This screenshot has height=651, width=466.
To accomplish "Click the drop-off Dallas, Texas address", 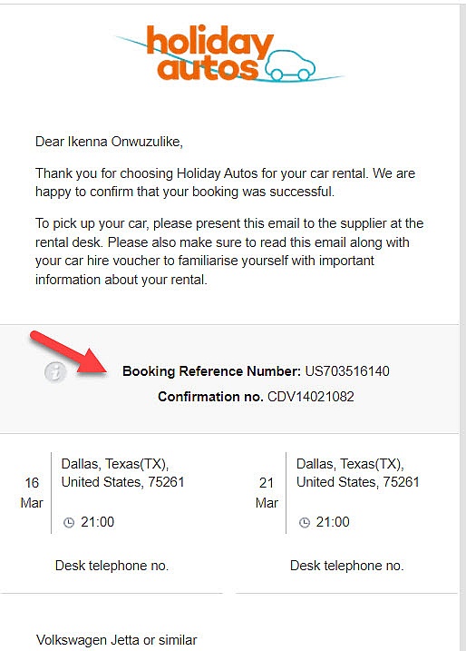I will [x=358, y=473].
